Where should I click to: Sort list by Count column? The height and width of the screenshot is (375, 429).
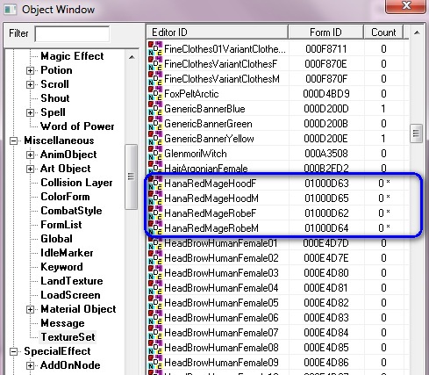pos(383,32)
